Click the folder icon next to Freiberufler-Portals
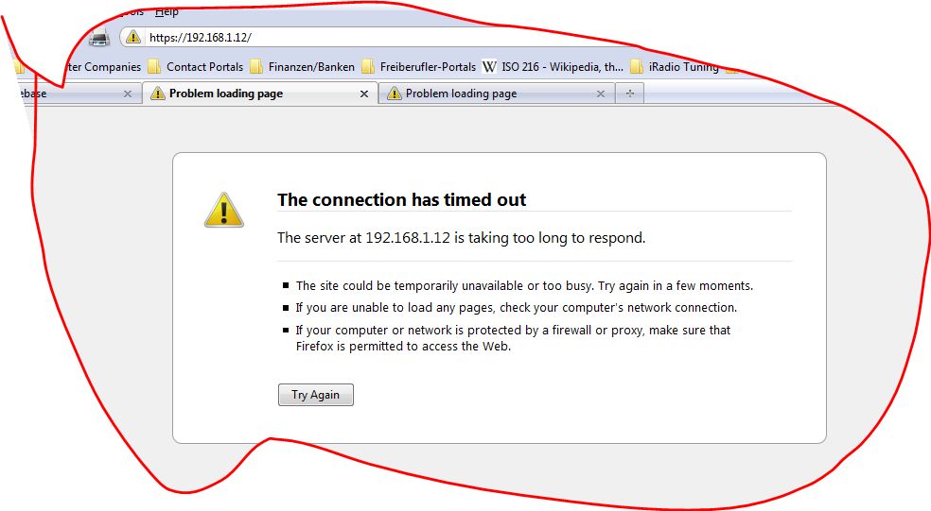931x511 pixels. click(x=368, y=67)
